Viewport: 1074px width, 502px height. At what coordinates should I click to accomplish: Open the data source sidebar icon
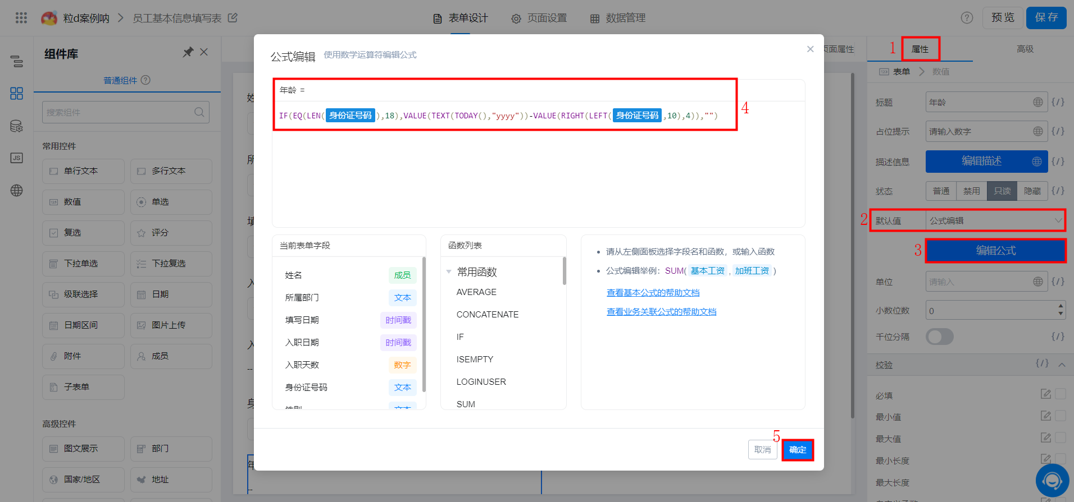coord(17,126)
